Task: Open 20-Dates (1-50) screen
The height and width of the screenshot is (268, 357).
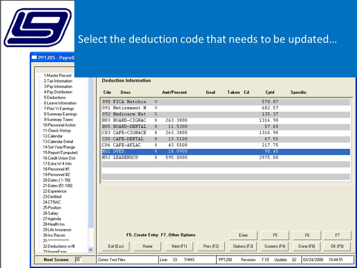Action: [x=57, y=180]
